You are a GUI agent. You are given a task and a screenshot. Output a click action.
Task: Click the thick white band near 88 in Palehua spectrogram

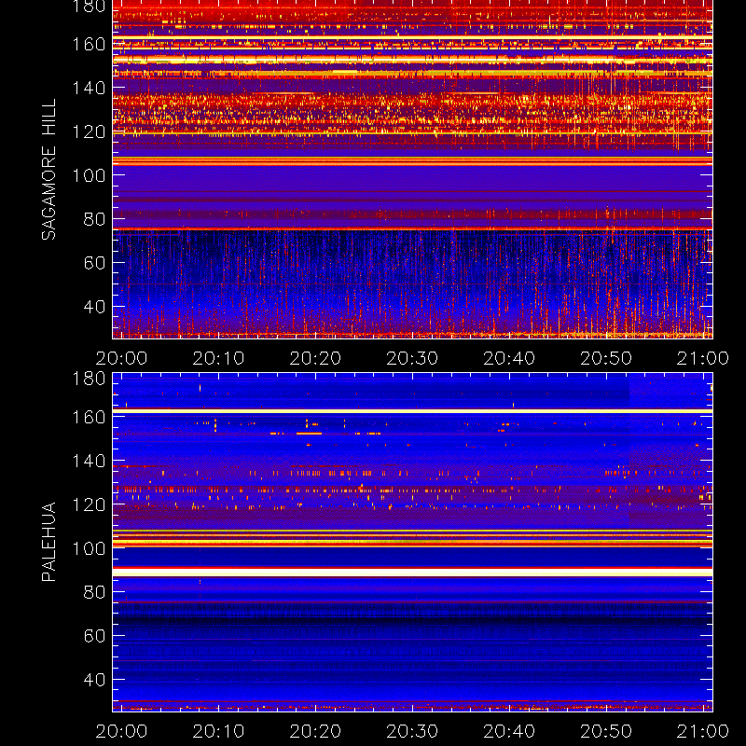tap(412, 573)
